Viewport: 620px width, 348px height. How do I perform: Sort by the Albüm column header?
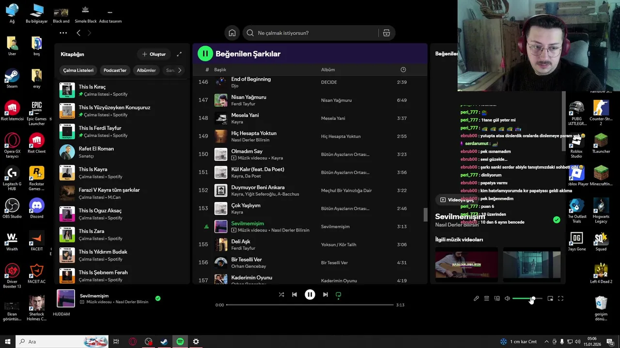(328, 70)
